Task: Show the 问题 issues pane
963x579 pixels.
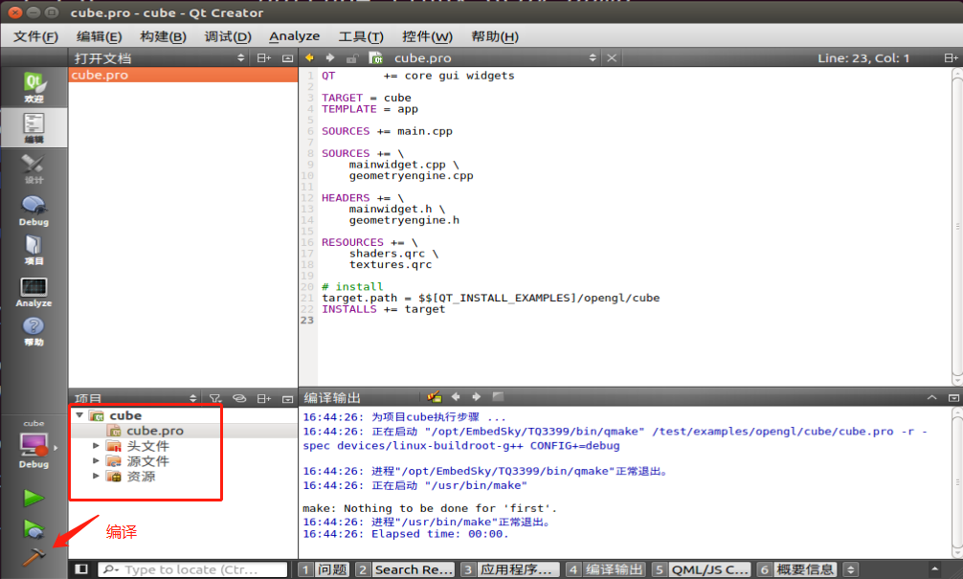Action: [x=325, y=569]
